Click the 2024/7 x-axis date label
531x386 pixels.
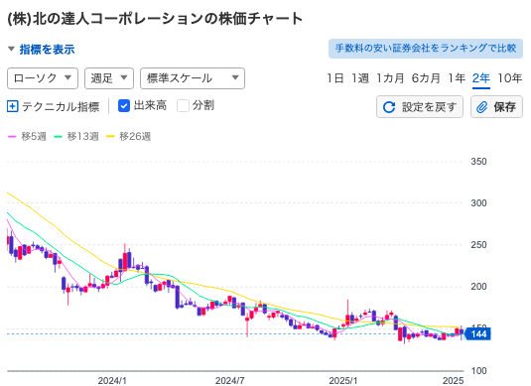click(x=229, y=381)
